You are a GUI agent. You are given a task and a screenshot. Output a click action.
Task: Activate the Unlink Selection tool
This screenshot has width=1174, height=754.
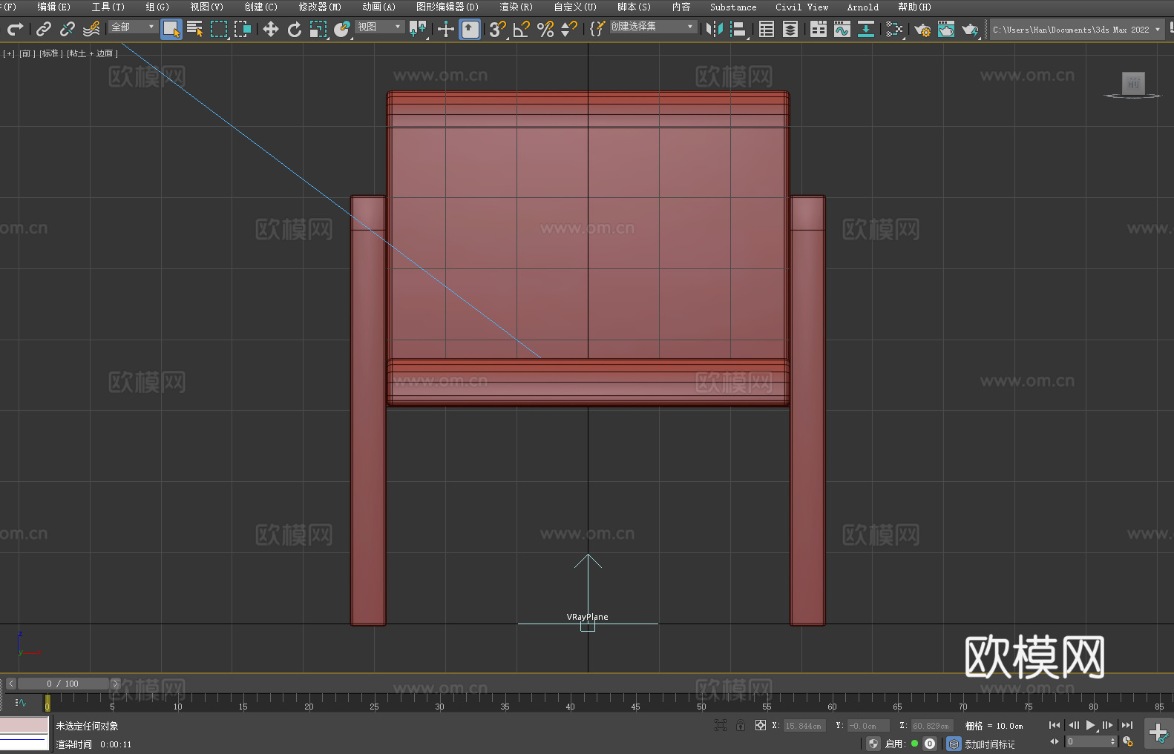pos(68,29)
